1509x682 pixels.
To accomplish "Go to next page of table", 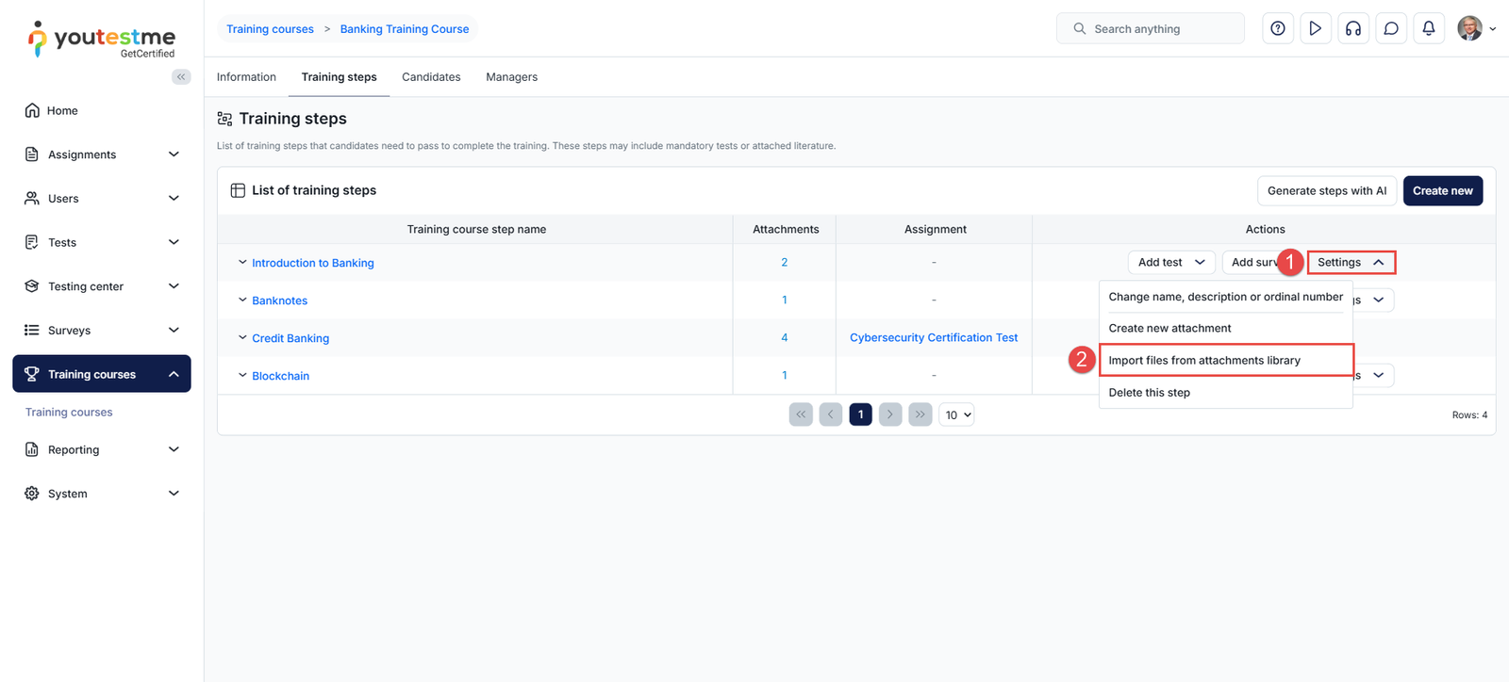I will (890, 414).
